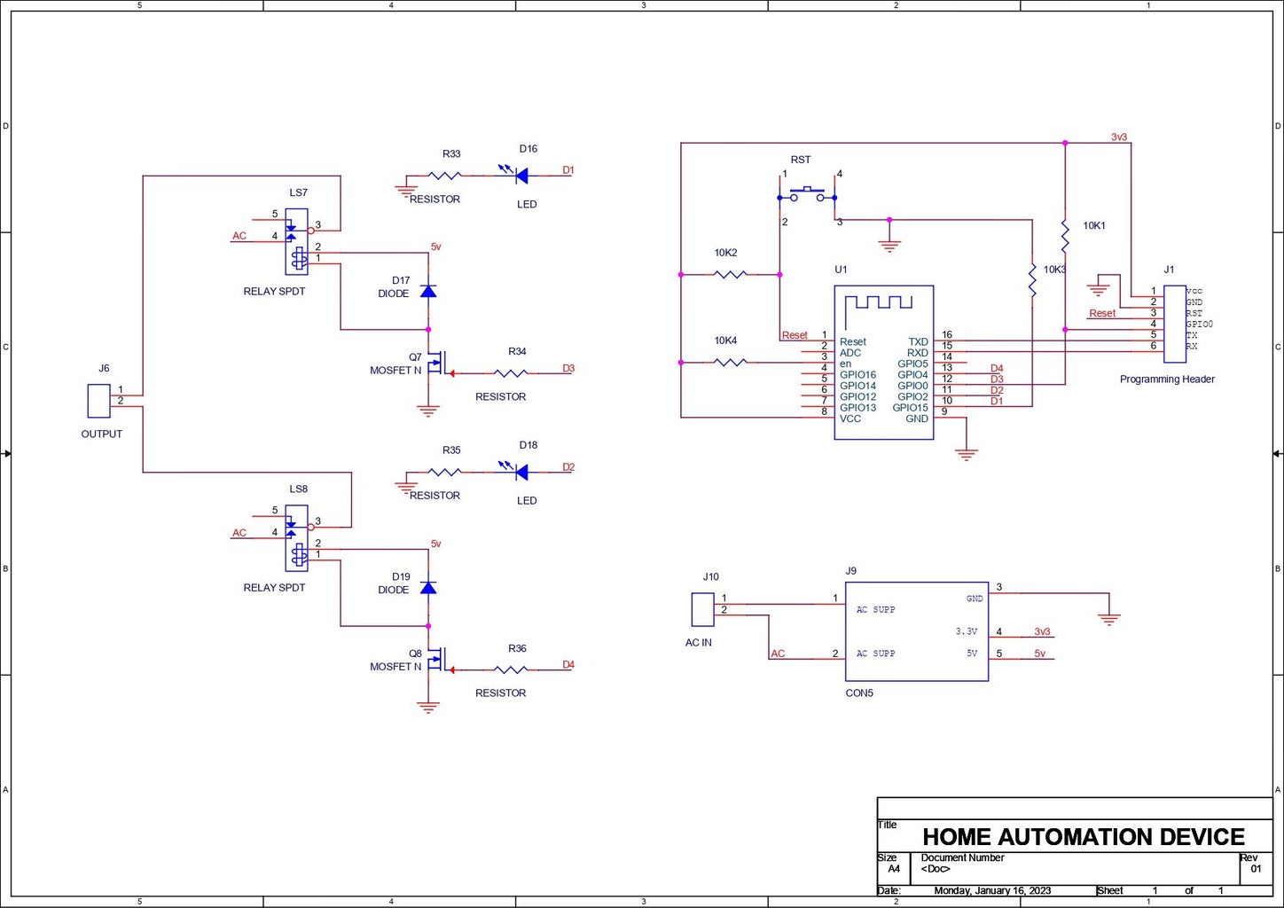Select the U1 microcontroller block

[x=884, y=355]
